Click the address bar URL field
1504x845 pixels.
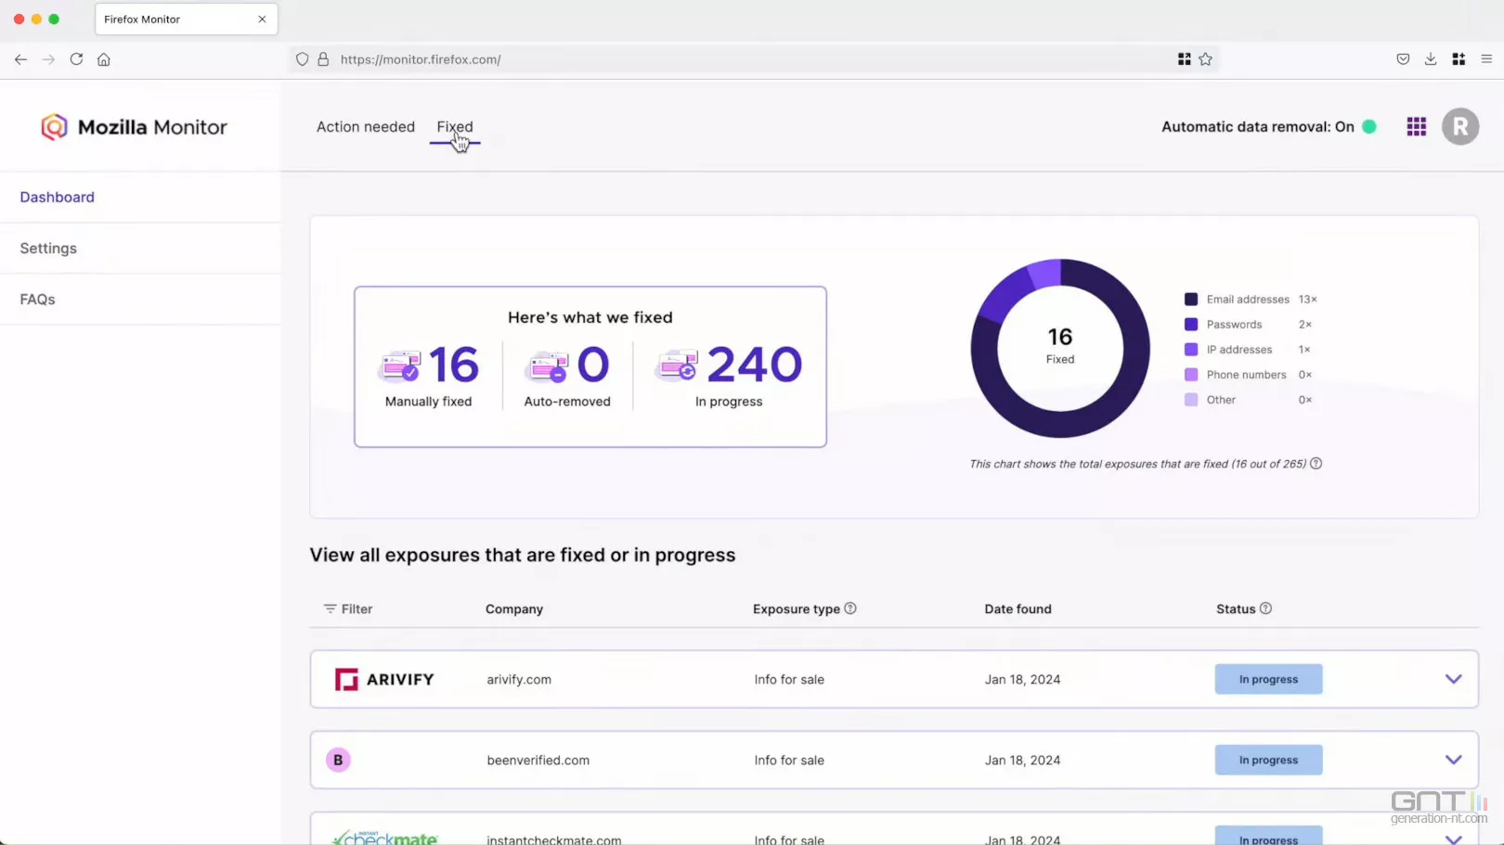(x=752, y=59)
